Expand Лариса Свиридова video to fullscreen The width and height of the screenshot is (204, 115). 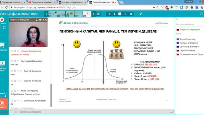(x=37, y=20)
